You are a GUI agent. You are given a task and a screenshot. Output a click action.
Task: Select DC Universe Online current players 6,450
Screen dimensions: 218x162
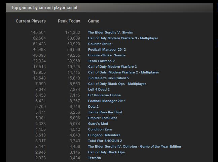(x=40, y=95)
